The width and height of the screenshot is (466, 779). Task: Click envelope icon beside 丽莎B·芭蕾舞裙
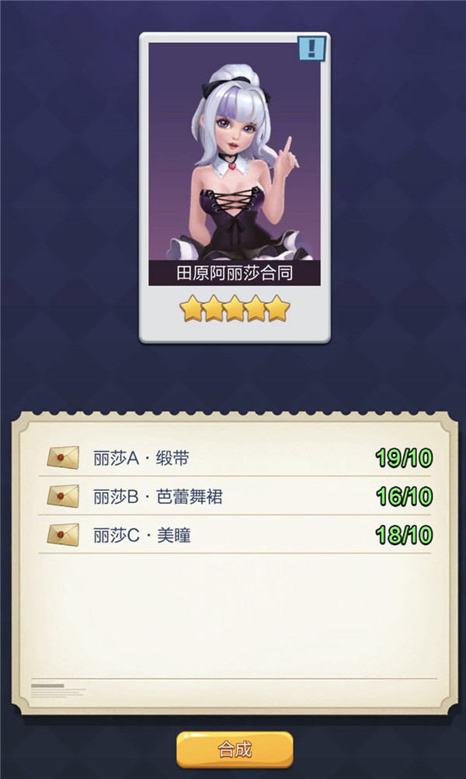point(63,496)
